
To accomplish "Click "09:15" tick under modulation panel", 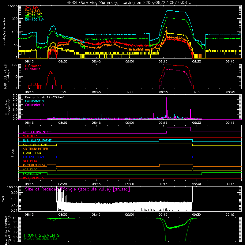I will point(163,123).
